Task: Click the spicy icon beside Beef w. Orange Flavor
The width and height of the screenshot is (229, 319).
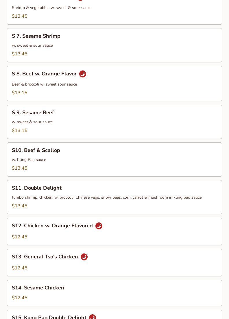Action: (83, 74)
